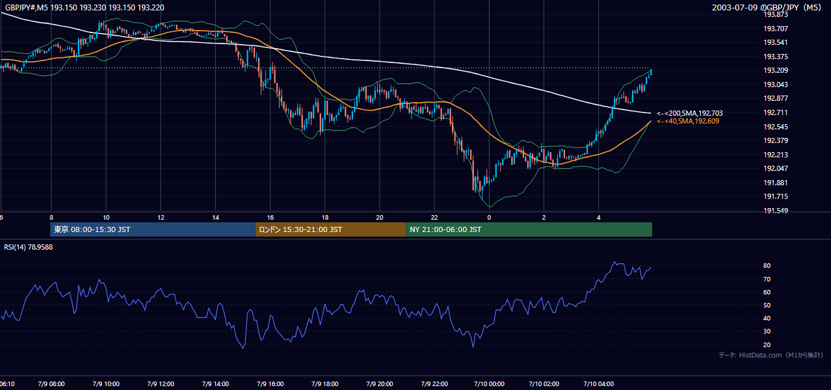Click RSI scale value 30
Viewport: 831px width, 390px height.
pos(767,331)
